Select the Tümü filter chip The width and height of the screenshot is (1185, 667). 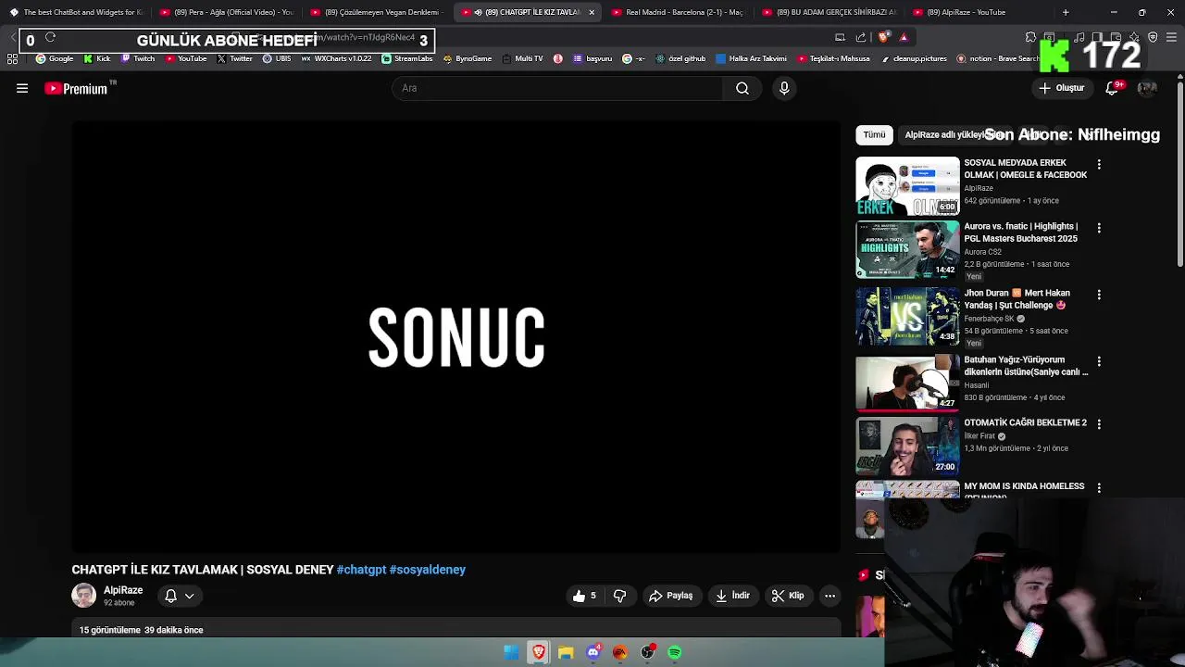click(874, 135)
